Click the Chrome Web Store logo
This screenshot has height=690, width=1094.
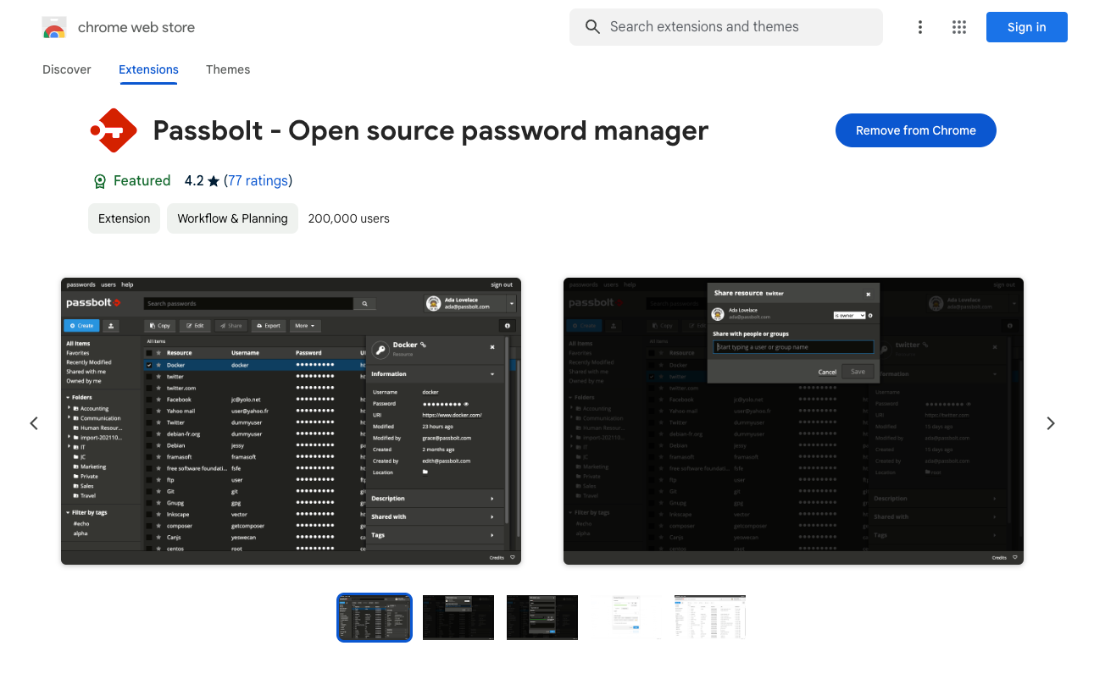pos(54,28)
